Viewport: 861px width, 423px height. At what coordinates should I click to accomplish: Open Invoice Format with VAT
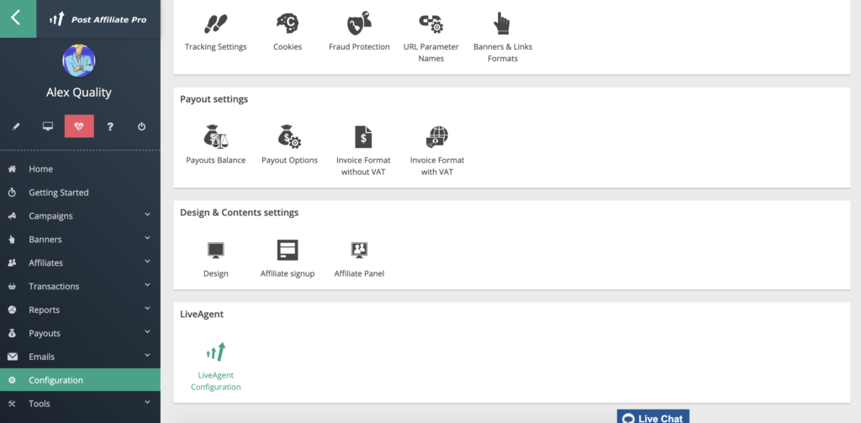pos(437,137)
